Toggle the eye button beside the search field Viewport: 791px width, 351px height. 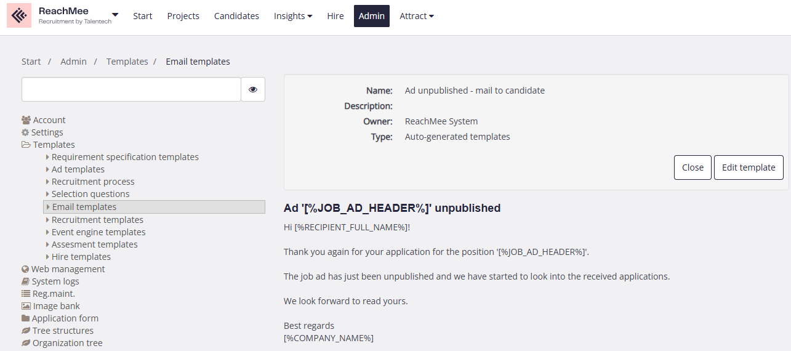[253, 89]
